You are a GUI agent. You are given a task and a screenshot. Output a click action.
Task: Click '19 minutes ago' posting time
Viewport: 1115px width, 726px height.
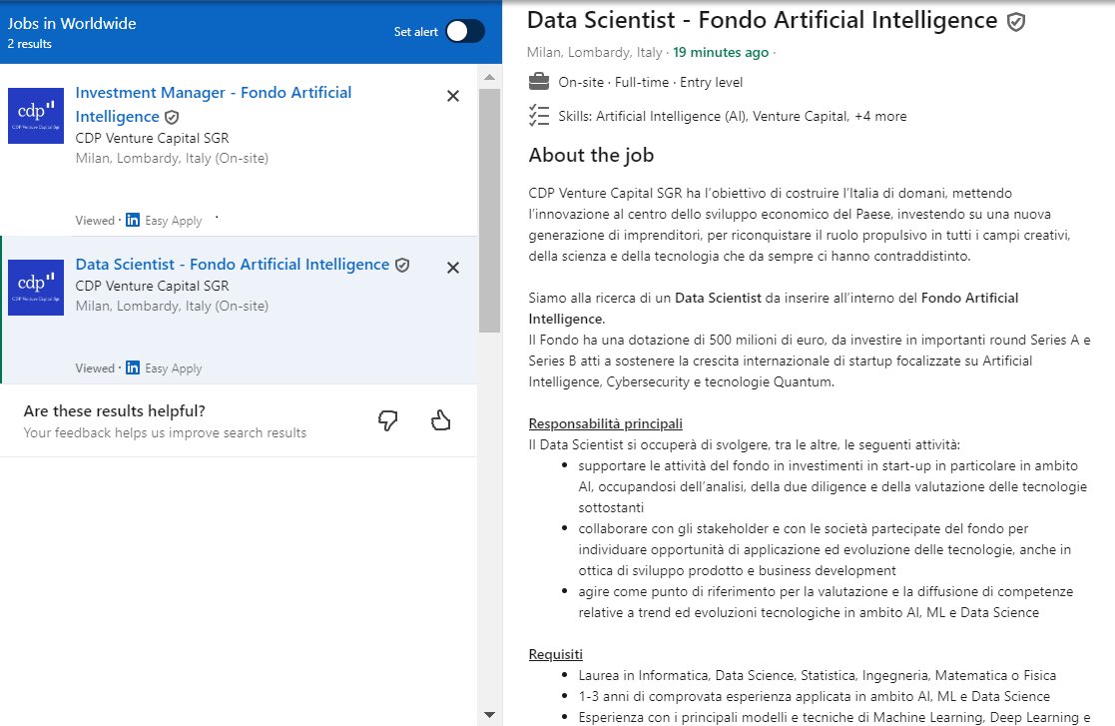pos(721,52)
